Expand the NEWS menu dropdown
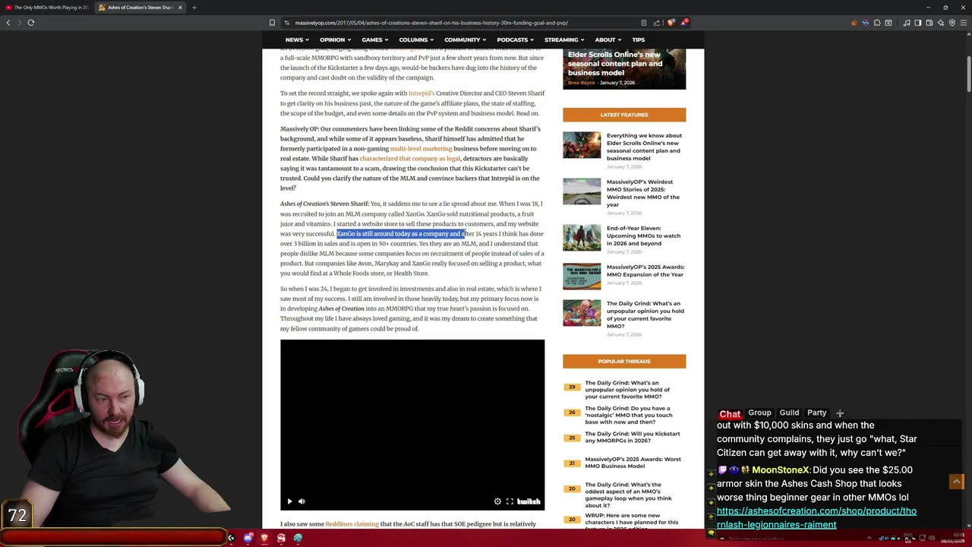Screen dimensions: 972x547 [x=297, y=40]
